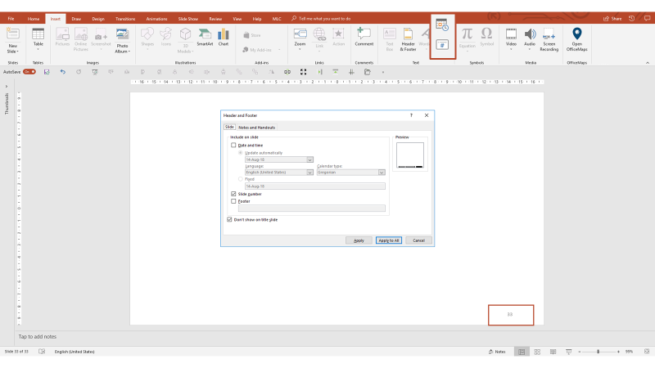
Task: Click Tap to add notes area
Action: coord(37,337)
